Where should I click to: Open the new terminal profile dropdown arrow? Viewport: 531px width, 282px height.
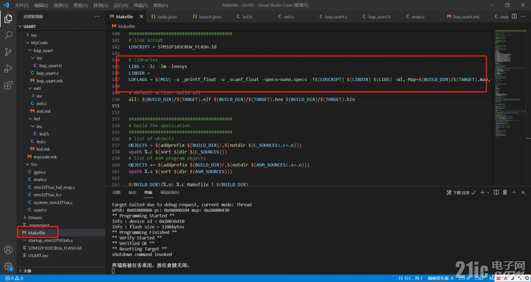pyautogui.click(x=488, y=192)
